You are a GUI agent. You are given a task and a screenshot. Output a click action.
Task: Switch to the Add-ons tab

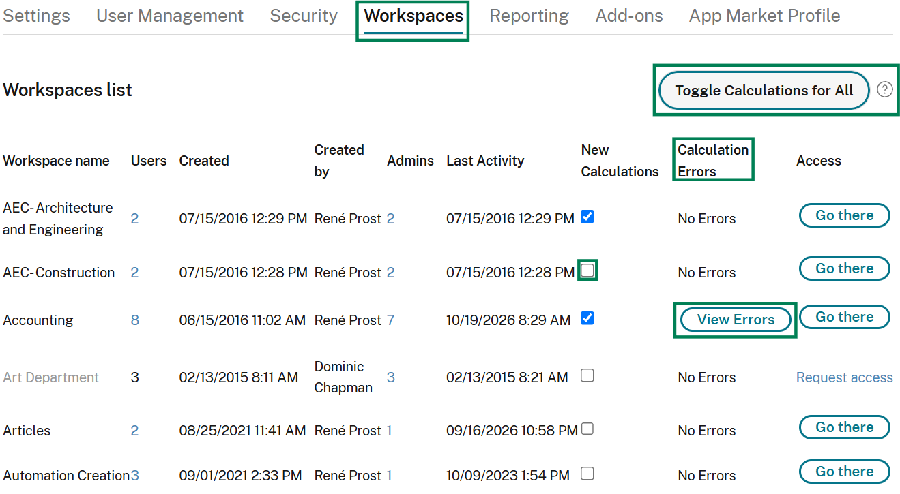click(x=629, y=16)
